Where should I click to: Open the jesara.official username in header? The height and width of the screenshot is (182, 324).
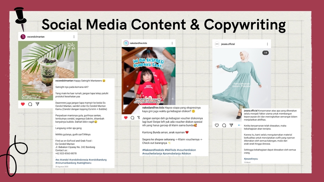(x=228, y=44)
